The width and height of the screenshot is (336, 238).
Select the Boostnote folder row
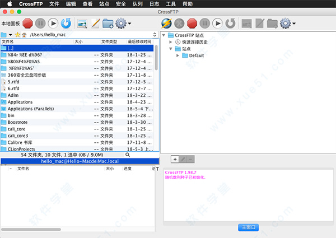click(77, 122)
